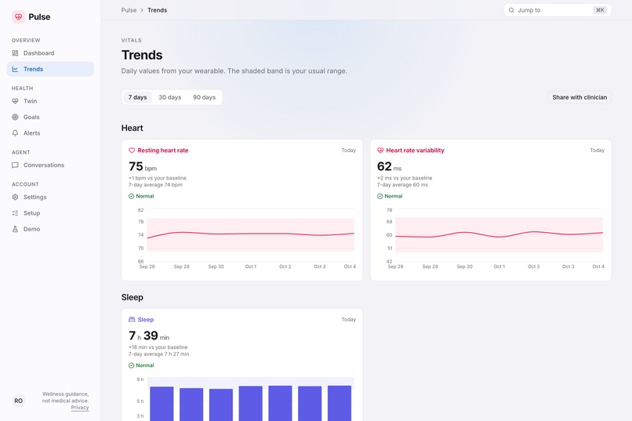Click the Dashboard grid icon
This screenshot has width=632, height=421.
tap(15, 53)
